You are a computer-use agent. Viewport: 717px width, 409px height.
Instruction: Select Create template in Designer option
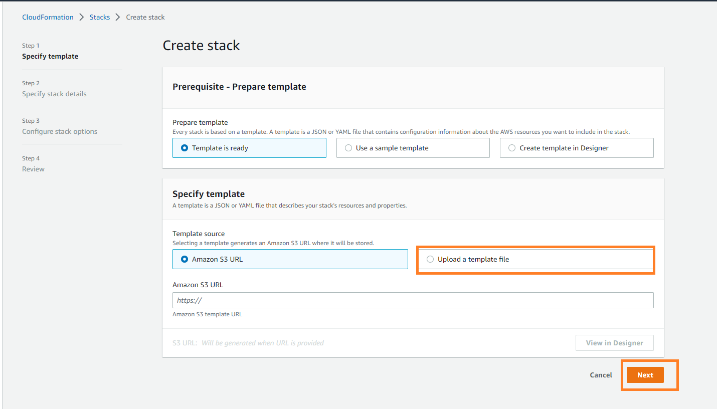pos(577,148)
